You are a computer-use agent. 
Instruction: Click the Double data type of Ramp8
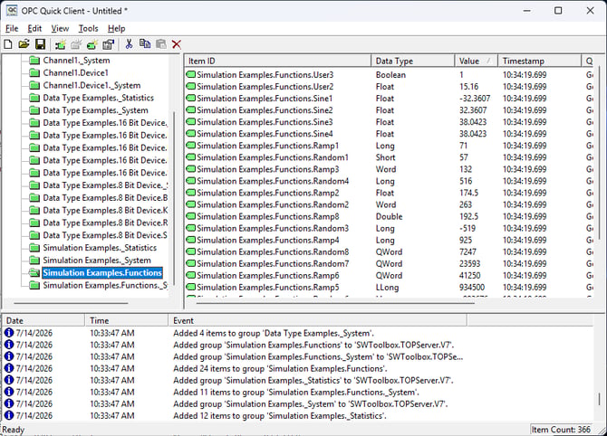[389, 216]
